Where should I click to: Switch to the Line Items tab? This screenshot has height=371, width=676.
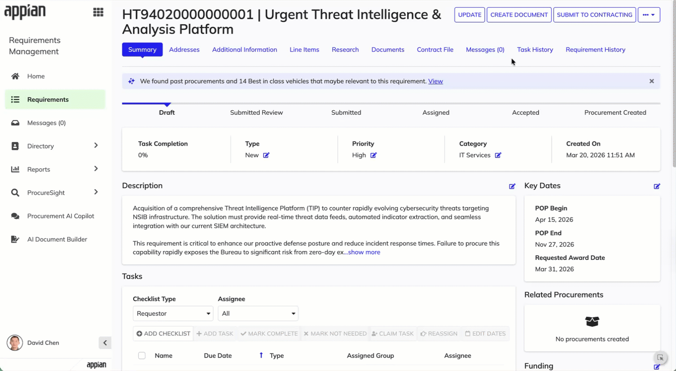click(304, 50)
